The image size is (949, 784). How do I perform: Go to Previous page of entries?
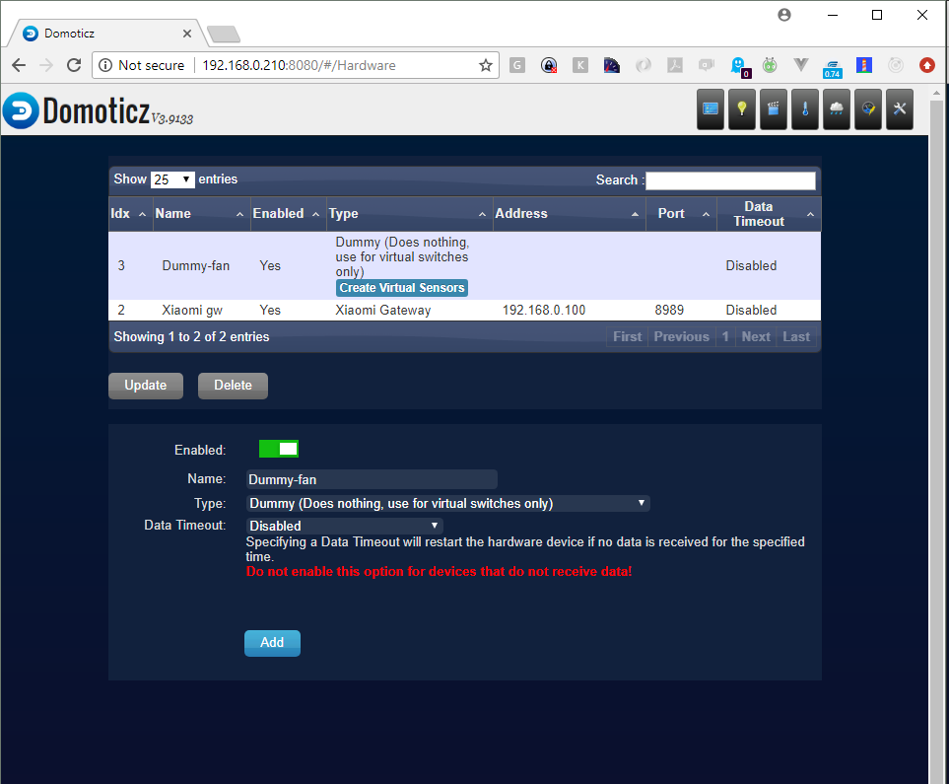[x=681, y=337]
